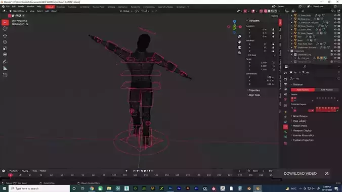Disable render for CC_Base_Tongue camera icon

[x=339, y=33]
